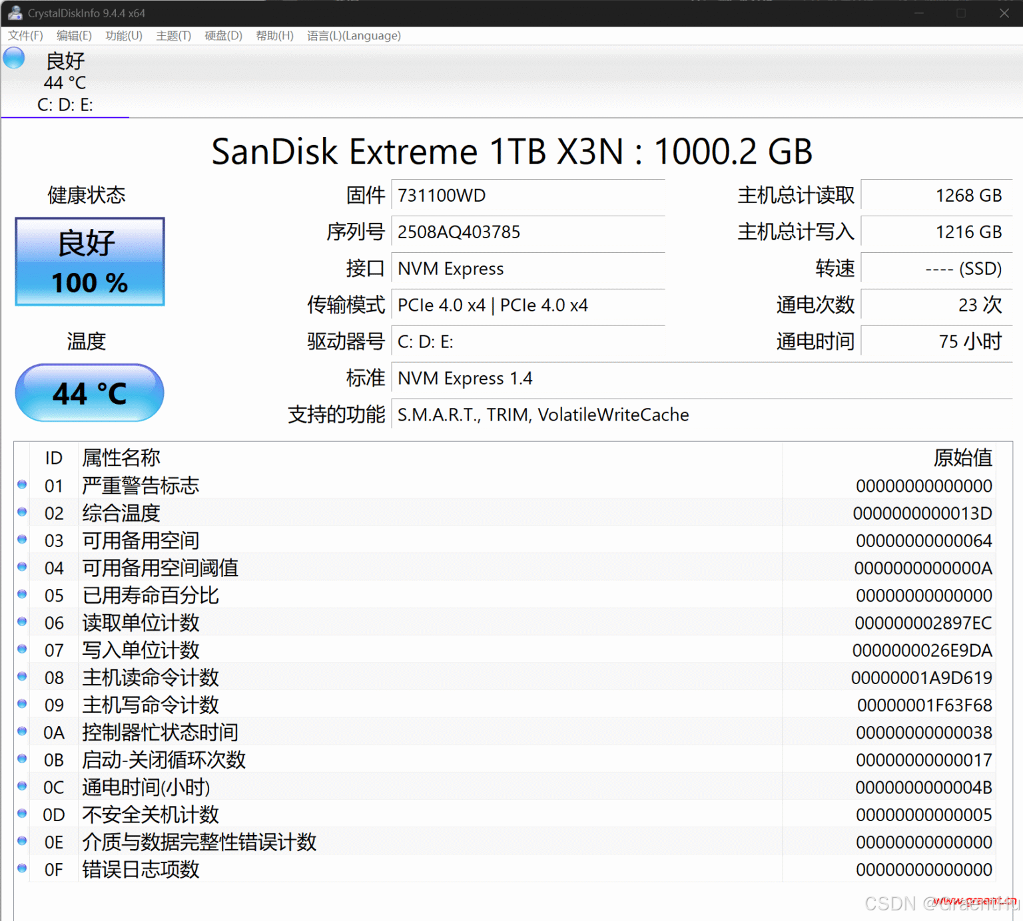Click status dot for attribute 04 可用备用空间阈值
Image resolution: width=1023 pixels, height=921 pixels.
(x=22, y=567)
